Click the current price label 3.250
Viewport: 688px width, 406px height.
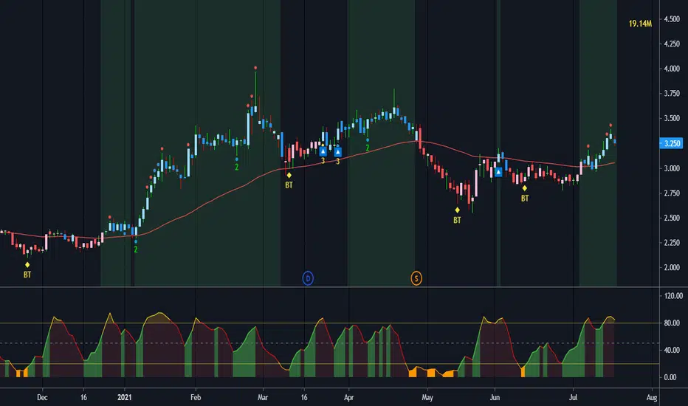671,143
